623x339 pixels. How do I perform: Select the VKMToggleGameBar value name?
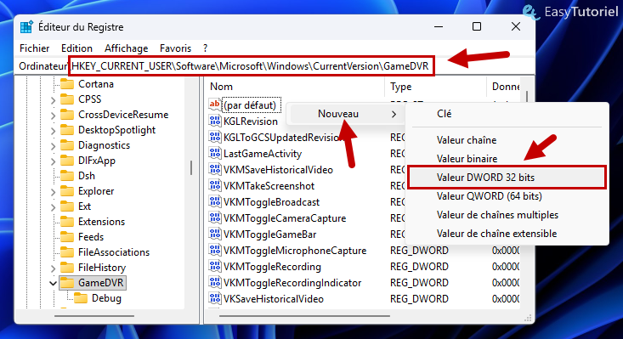pos(269,234)
